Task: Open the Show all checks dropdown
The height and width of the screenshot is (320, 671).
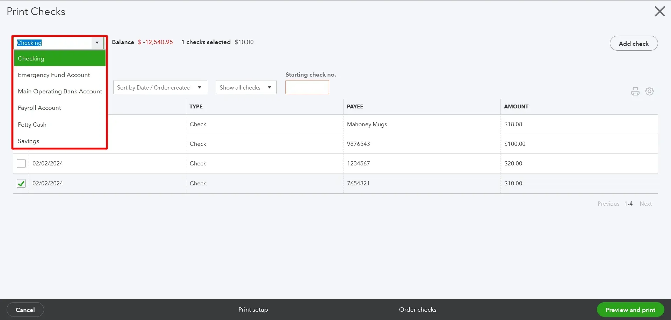Action: (246, 87)
